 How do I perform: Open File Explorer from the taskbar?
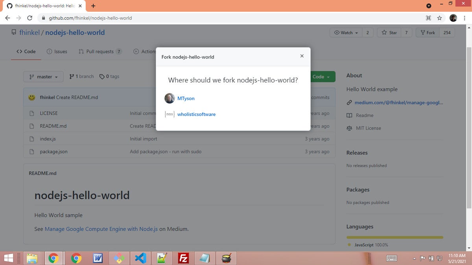(32, 258)
